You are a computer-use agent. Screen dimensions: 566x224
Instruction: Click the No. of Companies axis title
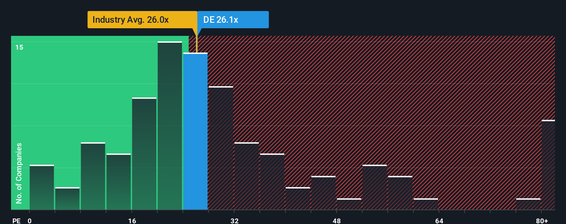(x=19, y=173)
